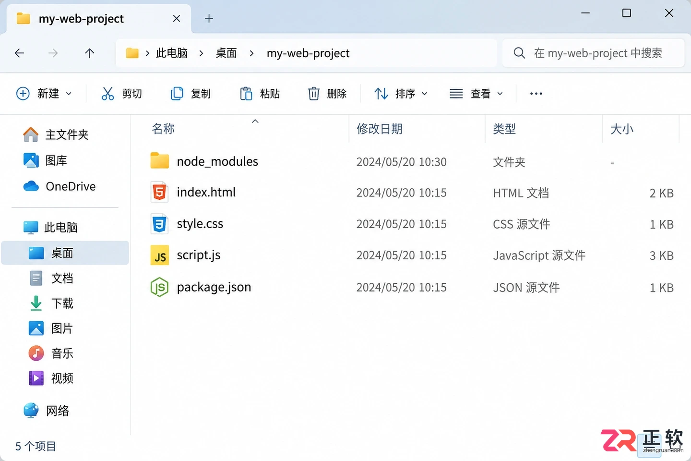Click the Forward navigation arrow
Image resolution: width=691 pixels, height=461 pixels.
tap(53, 53)
